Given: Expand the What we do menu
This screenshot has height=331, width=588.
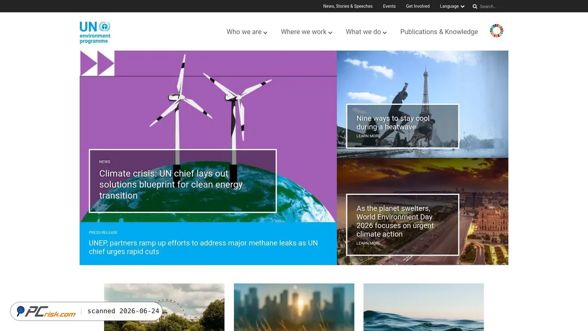Looking at the screenshot, I should pyautogui.click(x=366, y=32).
